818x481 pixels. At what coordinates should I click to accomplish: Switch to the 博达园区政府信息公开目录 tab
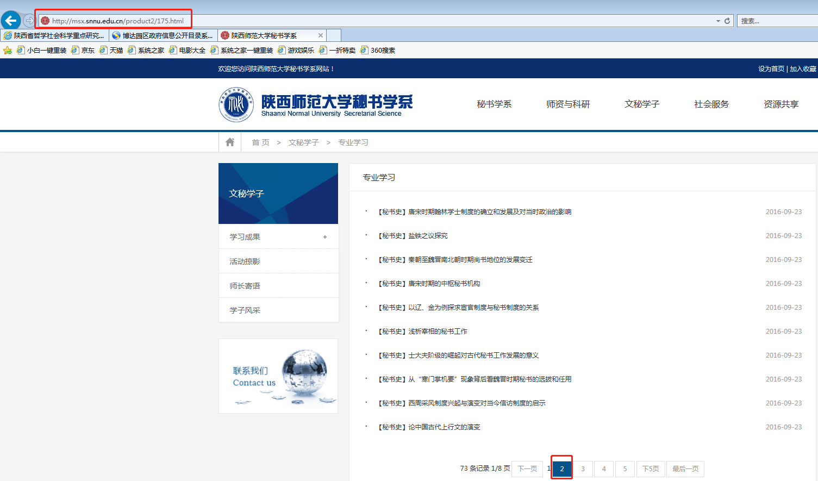pyautogui.click(x=163, y=35)
